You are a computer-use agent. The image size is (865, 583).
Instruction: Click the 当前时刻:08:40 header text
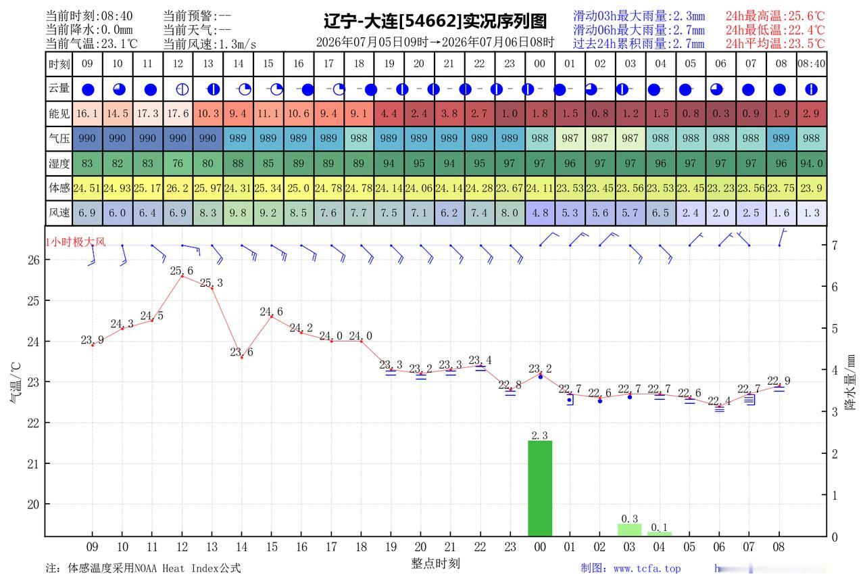(89, 16)
